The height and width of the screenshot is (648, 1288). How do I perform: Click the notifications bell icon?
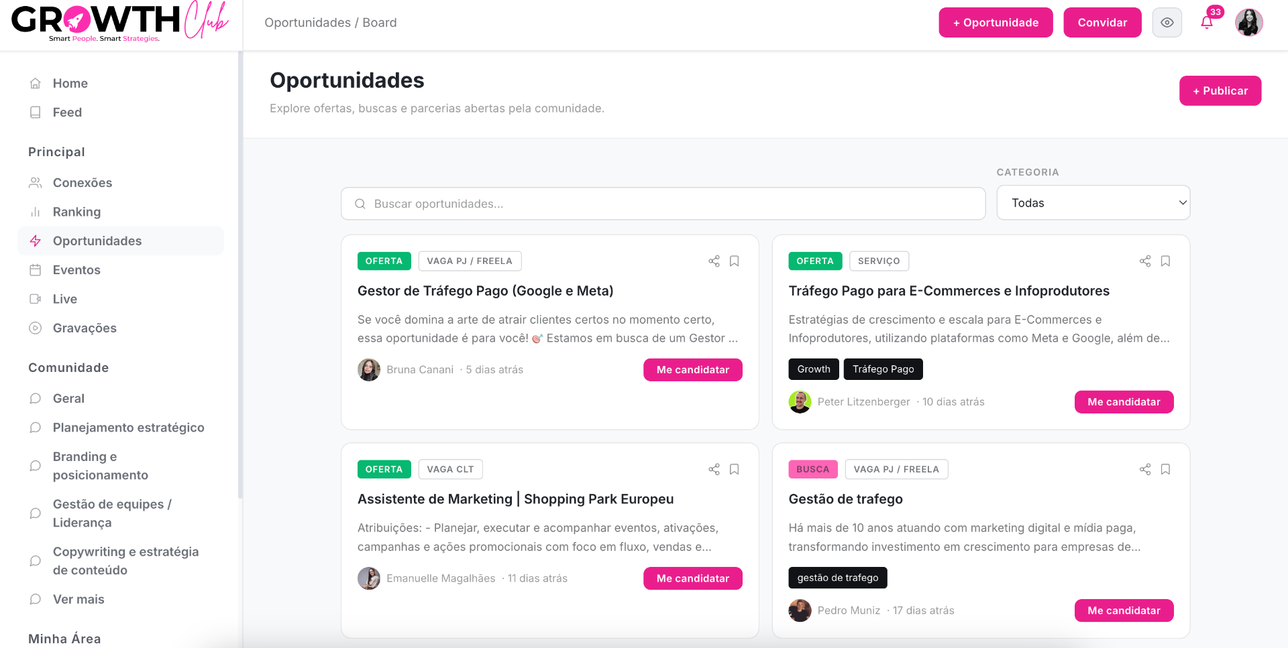tap(1207, 23)
